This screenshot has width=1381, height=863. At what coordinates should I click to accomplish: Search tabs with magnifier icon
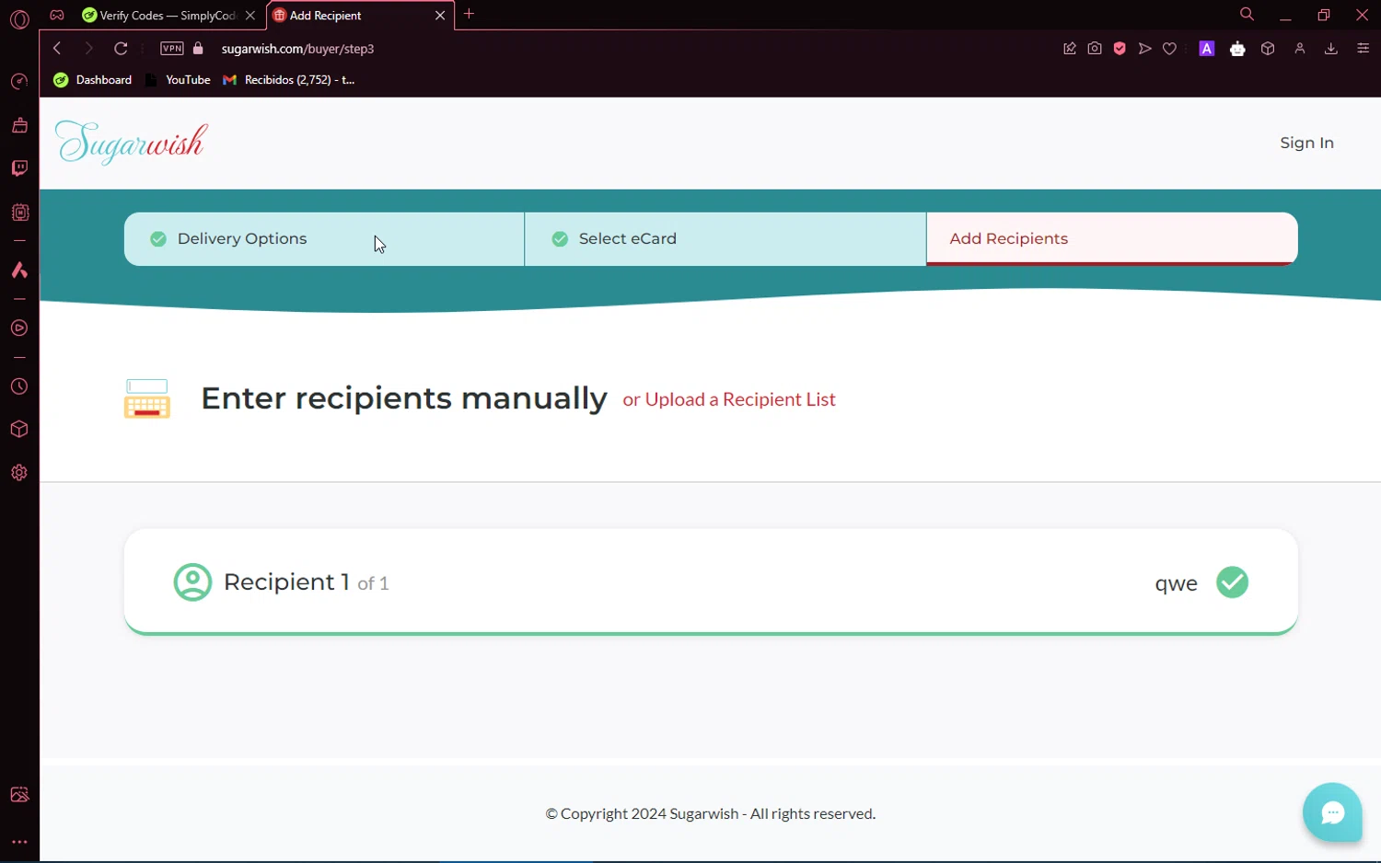coord(1247,14)
